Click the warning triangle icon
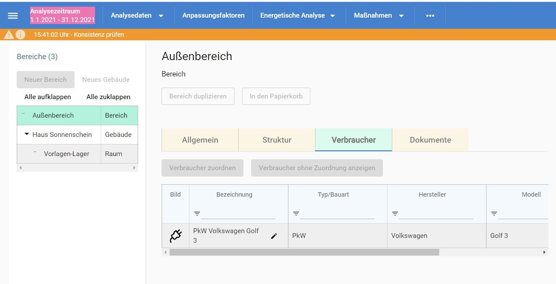Viewport: 556px width, 284px height. click(9, 35)
